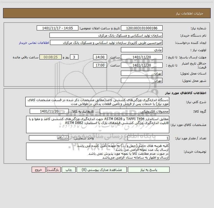Viewport: 214px width, 208px height.
Task: Click the تاریخ و ساعت اعلان عمومی label
Action: (x=99, y=28)
